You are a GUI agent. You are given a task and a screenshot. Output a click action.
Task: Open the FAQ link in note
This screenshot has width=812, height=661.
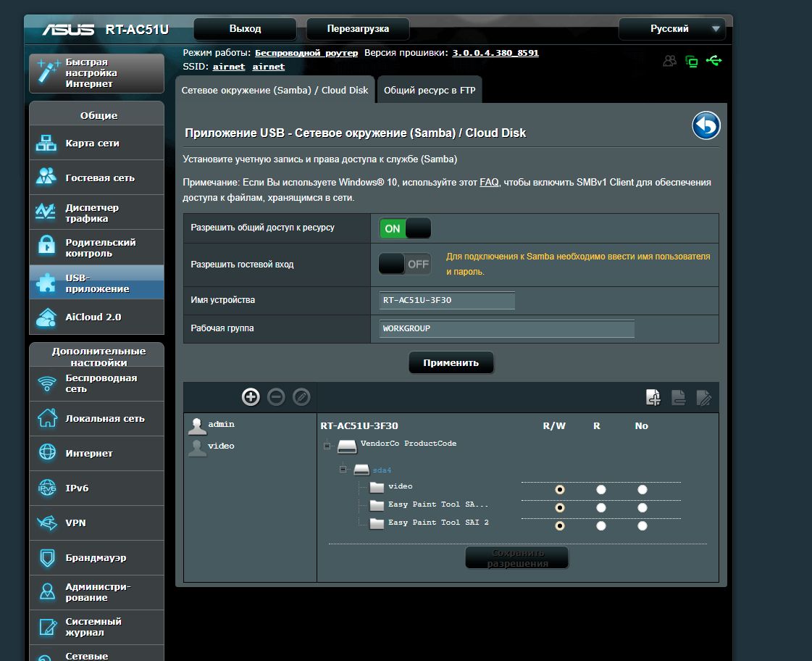(489, 183)
